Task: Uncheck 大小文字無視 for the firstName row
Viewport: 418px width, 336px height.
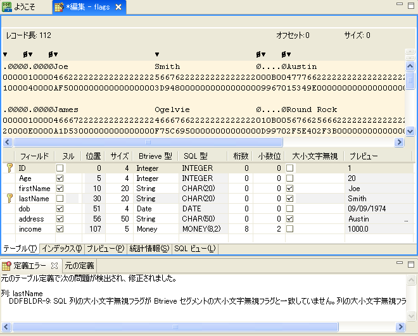Action: pos(289,189)
